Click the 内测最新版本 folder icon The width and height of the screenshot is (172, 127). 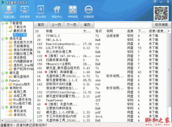[x=11, y=61]
